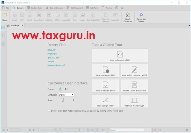The image size is (191, 133).
Task: Switch to the Custom Excel tab
Action: coord(34,8)
